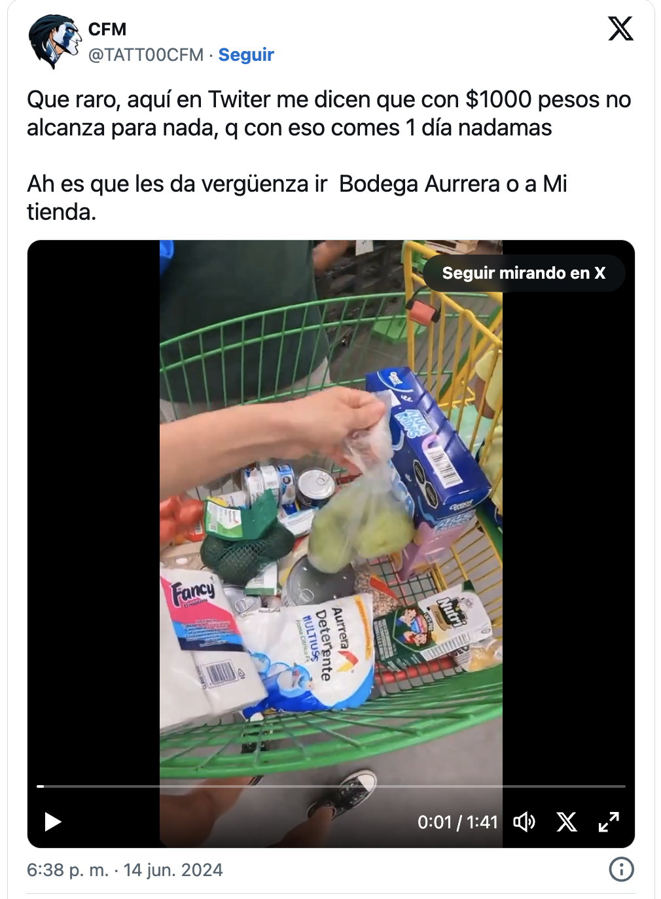Viewport: 661px width, 899px height.
Task: Open the @TATT00CFM handle
Action: (146, 55)
